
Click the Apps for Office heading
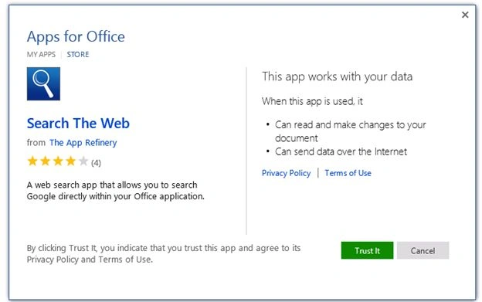coord(76,37)
